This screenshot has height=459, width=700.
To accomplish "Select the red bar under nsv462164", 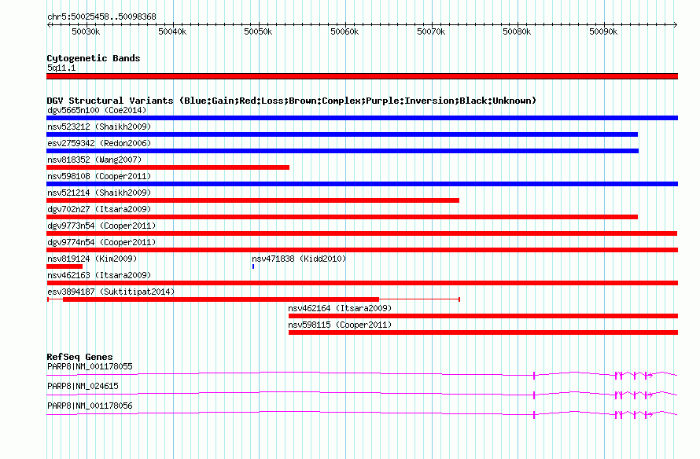I will click(484, 316).
